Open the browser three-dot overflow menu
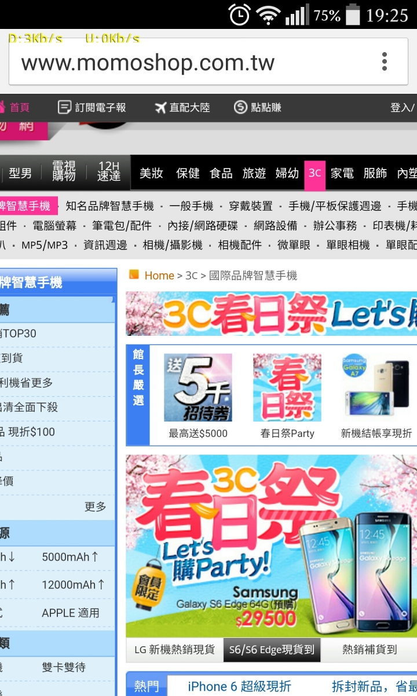The width and height of the screenshot is (417, 696). point(384,61)
